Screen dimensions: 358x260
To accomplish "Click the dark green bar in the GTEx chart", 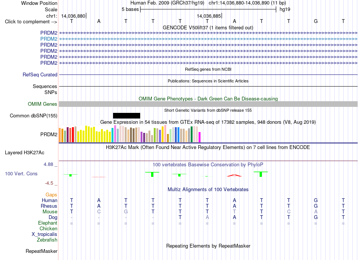I will click(x=191, y=134).
